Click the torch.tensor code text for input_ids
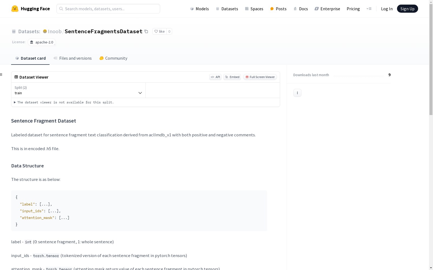The image size is (433, 270). point(46,256)
